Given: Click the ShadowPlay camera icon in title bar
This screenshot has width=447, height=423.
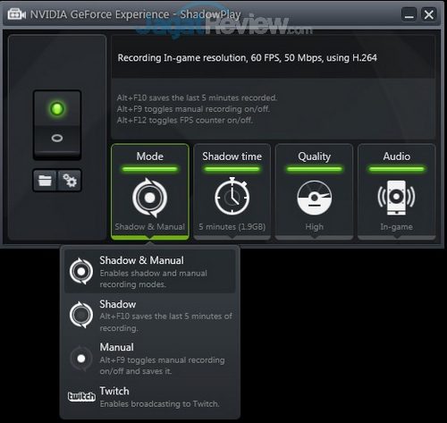Looking at the screenshot, I should coord(17,14).
